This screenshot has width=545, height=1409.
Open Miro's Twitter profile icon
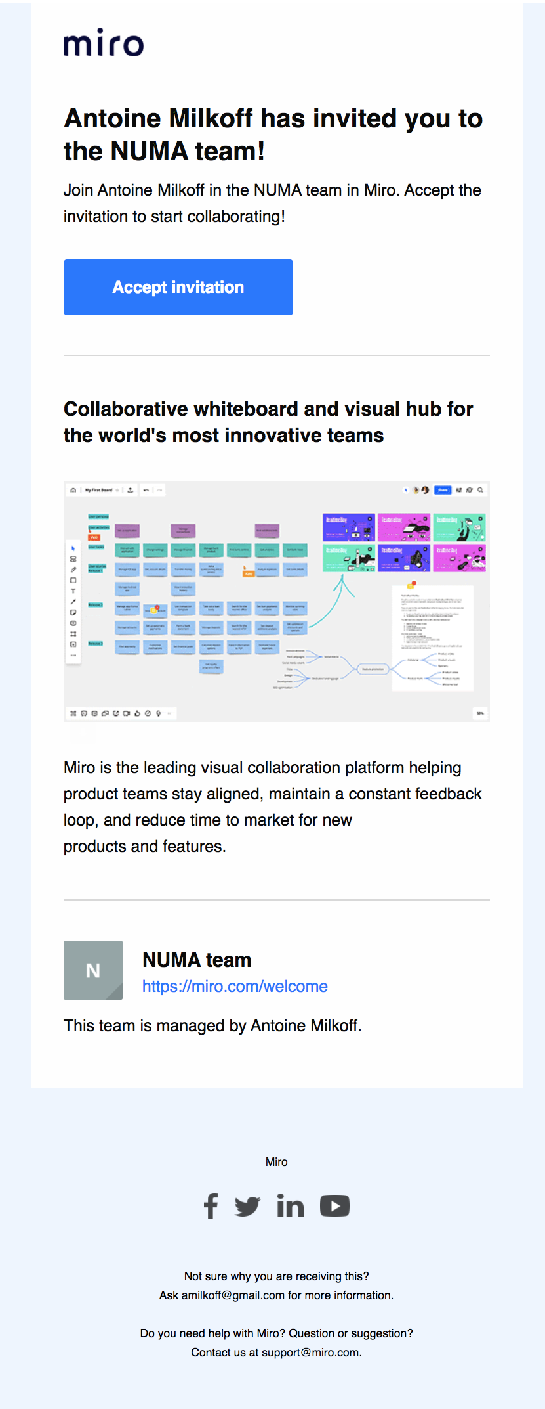pos(247,1206)
